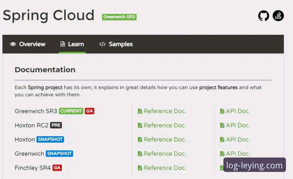This screenshot has width=293, height=179.
Task: Click the GA badge next to Greenwich SR3
Action: 89,111
